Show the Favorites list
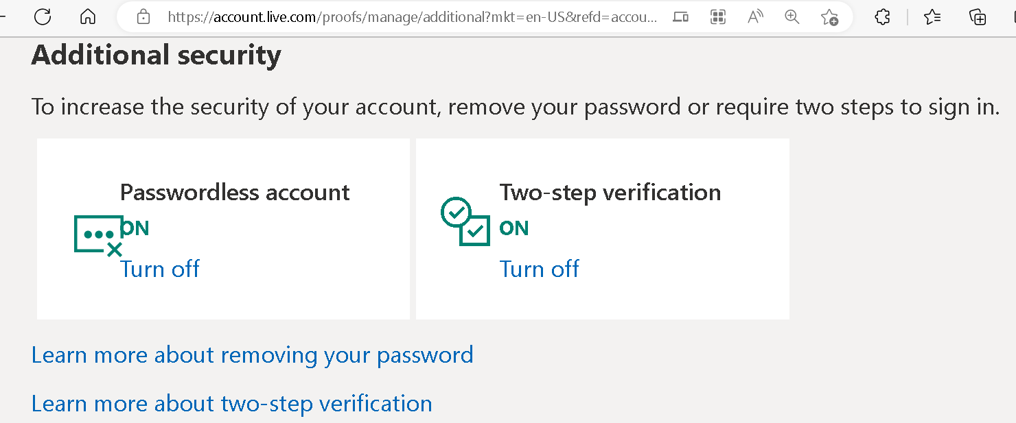The width and height of the screenshot is (1016, 423). [x=932, y=17]
